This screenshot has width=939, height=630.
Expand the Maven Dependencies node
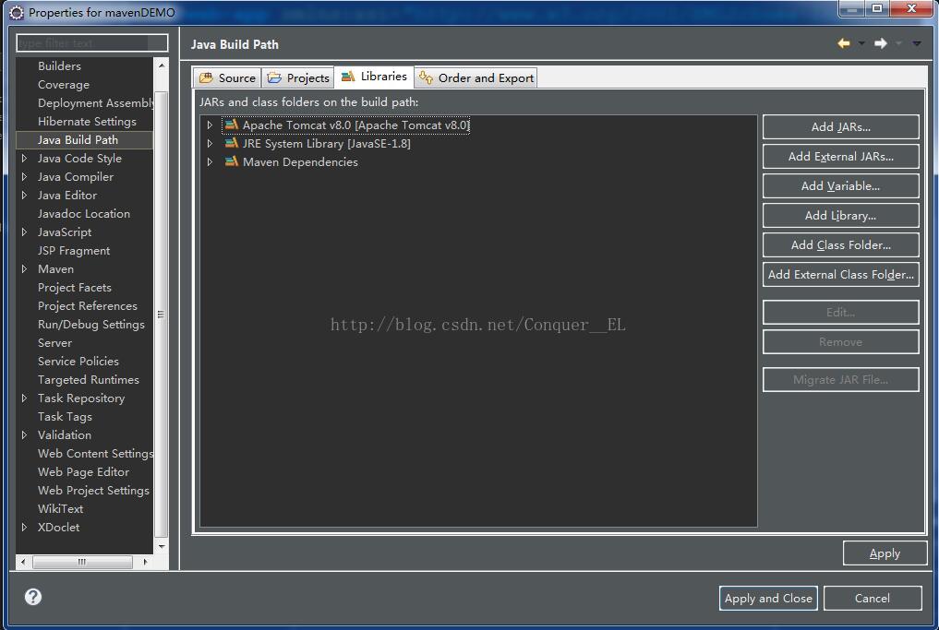(211, 162)
